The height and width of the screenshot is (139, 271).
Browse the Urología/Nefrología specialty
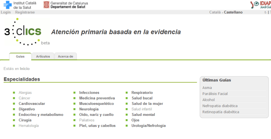pyautogui.click(x=148, y=126)
